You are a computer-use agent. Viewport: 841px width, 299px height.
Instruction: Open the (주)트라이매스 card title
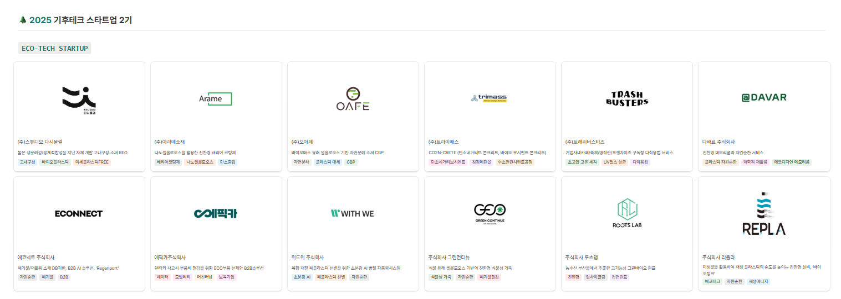point(444,142)
